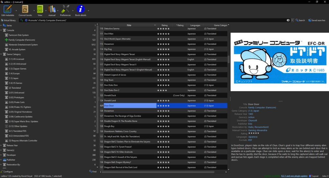Click the Restoration By category icon
The image size is (329, 178).
(x=4, y=165)
